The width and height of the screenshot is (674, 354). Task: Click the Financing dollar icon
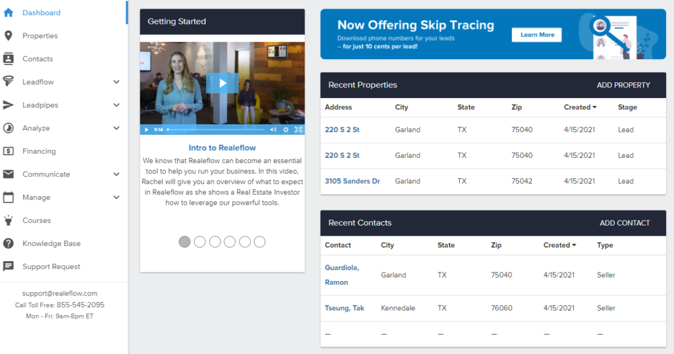(8, 151)
